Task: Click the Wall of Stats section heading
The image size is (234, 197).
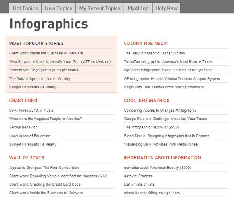Action: (x=27, y=157)
